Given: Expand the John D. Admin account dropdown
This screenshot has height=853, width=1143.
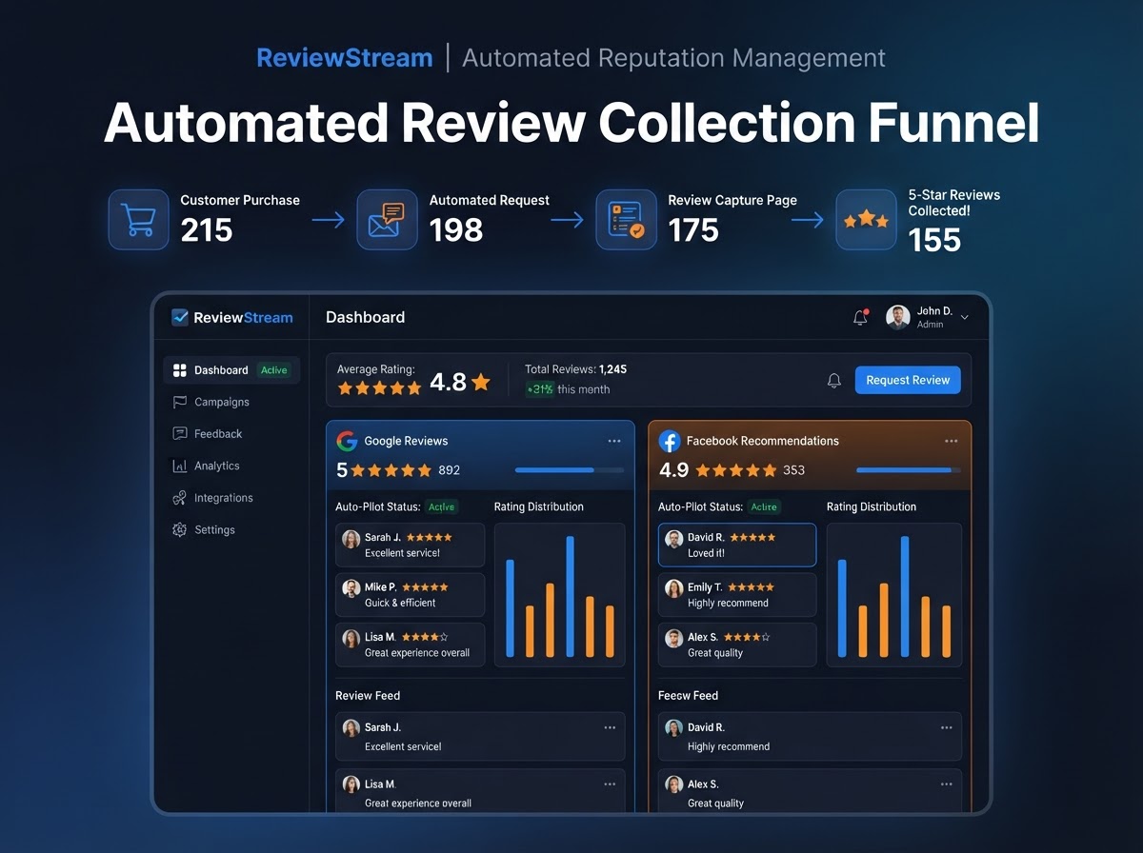Looking at the screenshot, I should [x=965, y=318].
